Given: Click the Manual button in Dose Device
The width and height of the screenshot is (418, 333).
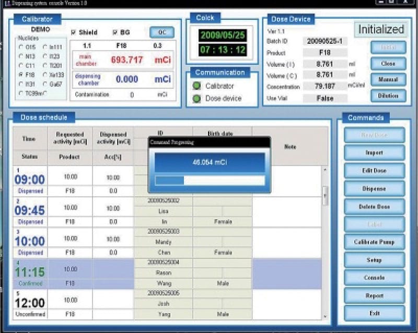Looking at the screenshot, I should click(x=388, y=79).
